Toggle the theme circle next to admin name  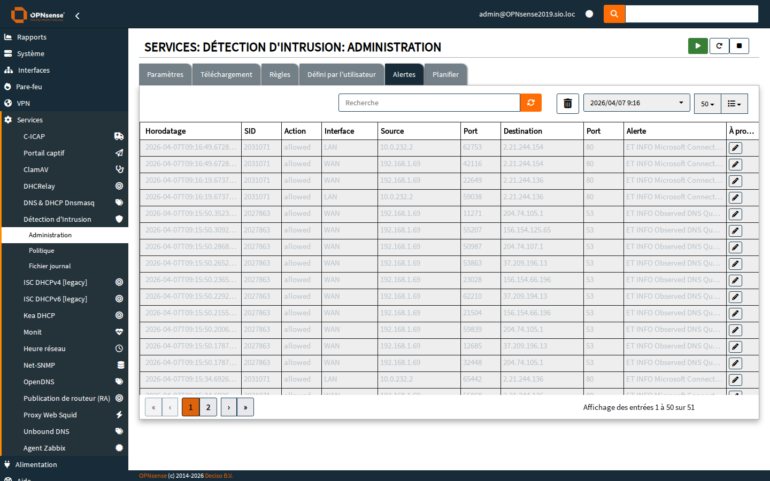(x=589, y=14)
